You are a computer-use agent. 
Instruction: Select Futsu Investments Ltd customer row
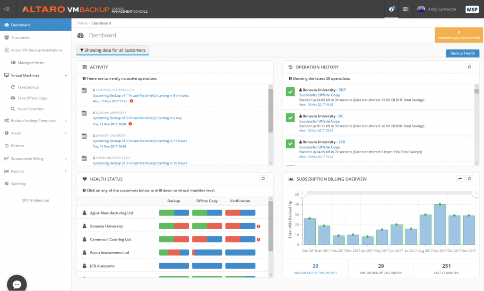172,252
